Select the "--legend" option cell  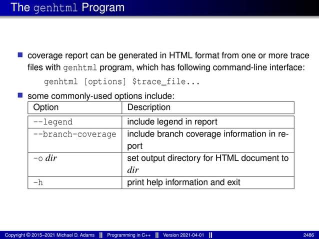pyautogui.click(x=74, y=122)
